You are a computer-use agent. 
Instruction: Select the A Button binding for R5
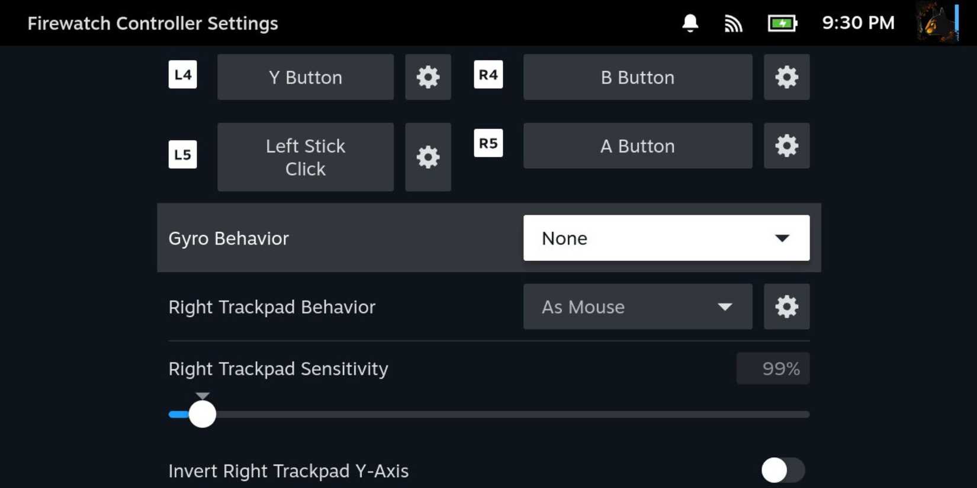[637, 146]
